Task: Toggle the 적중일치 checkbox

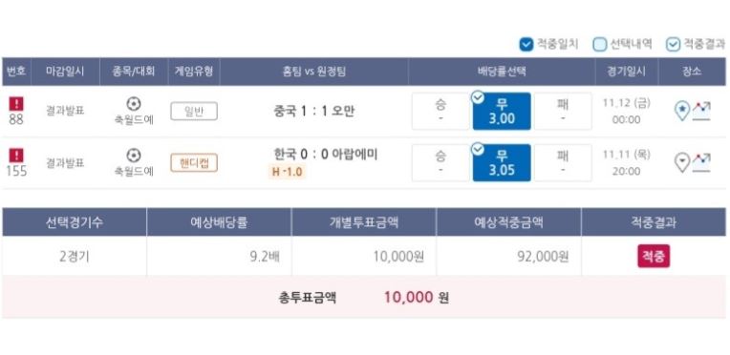Action: click(526, 44)
